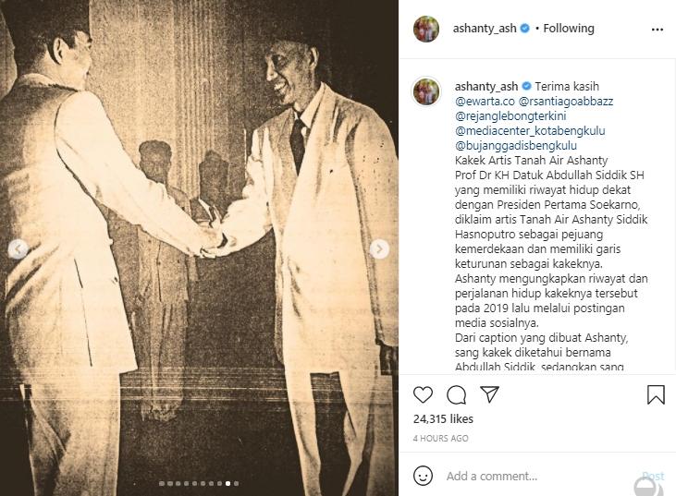Open comments with the speech bubble icon
Image resolution: width=676 pixels, height=496 pixels.
tap(456, 394)
